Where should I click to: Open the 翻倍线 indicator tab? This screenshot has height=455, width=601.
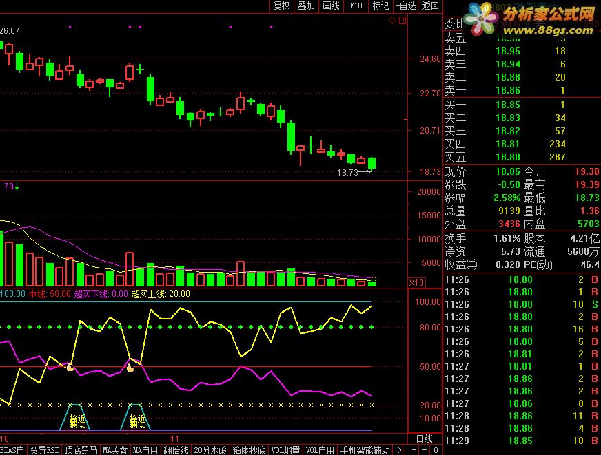pyautogui.click(x=176, y=450)
